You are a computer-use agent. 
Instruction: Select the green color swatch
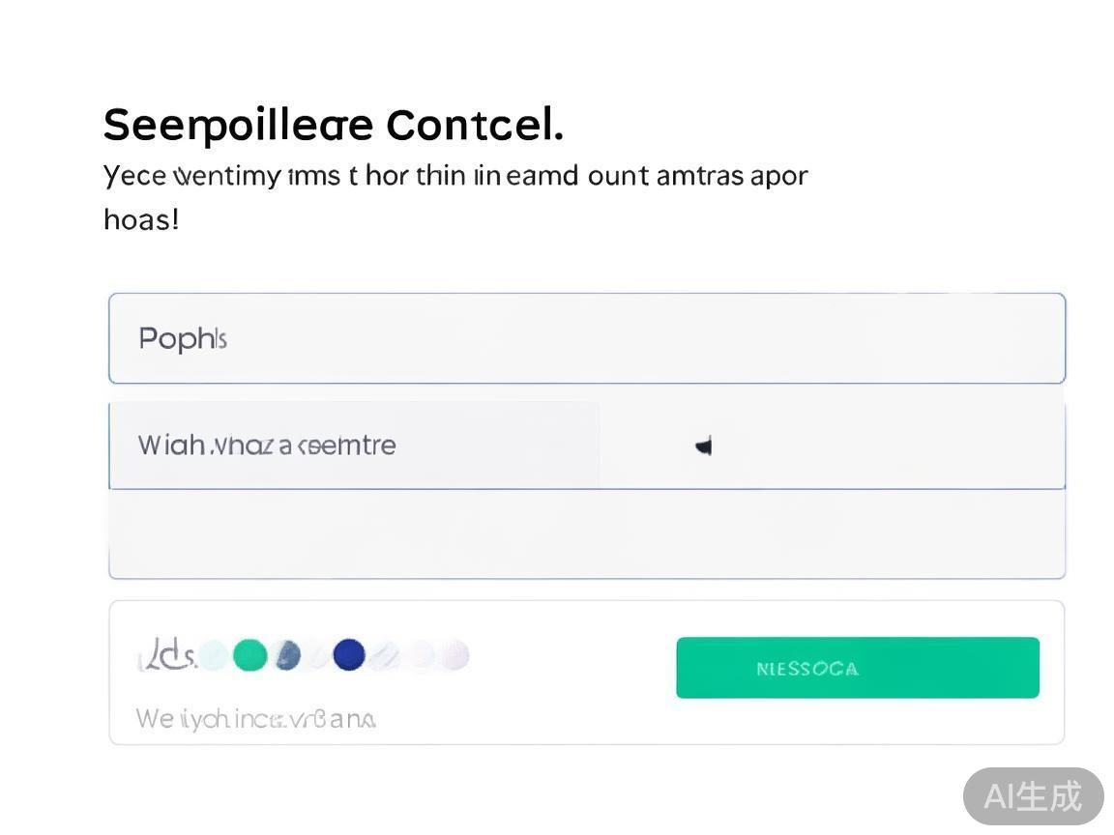pos(249,655)
